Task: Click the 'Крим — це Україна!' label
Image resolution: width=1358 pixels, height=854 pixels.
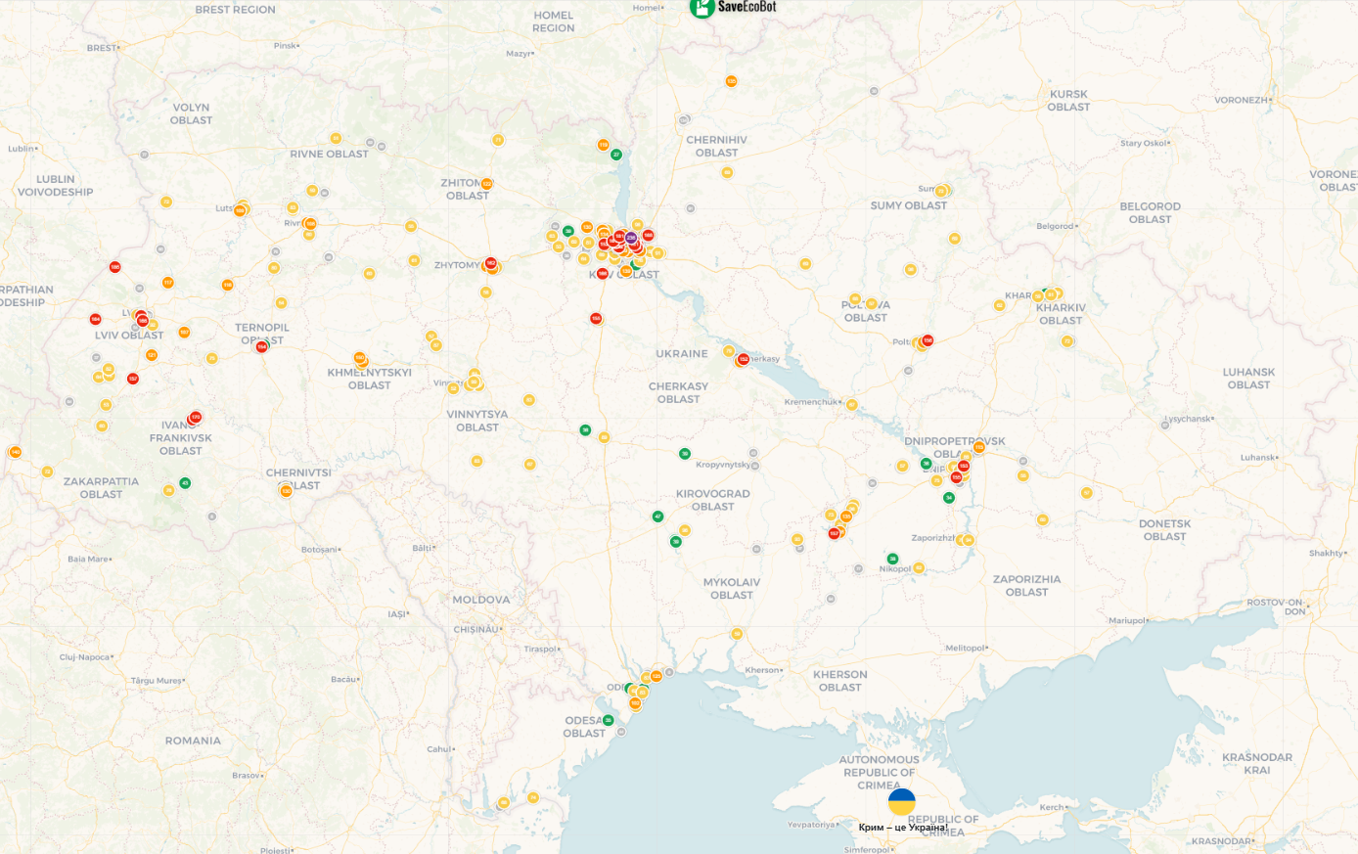Action: (902, 828)
